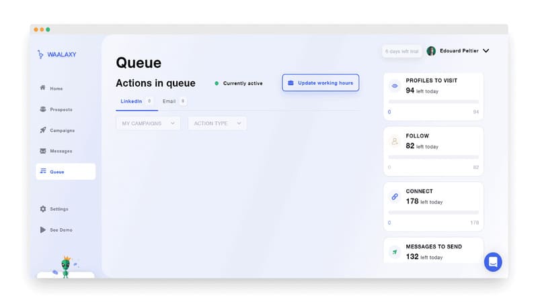
Task: Click the 94 left today value
Action: pos(422,91)
